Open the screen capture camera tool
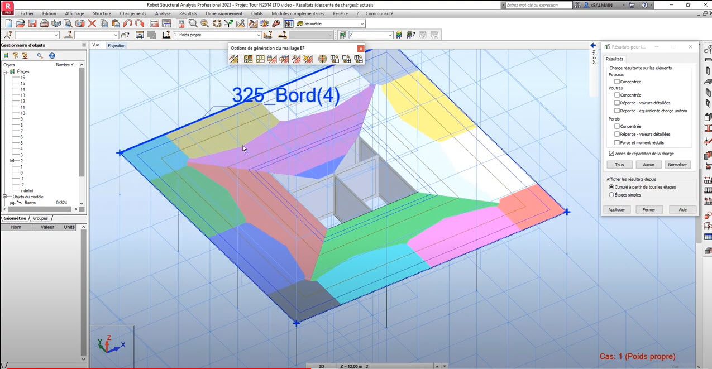The width and height of the screenshot is (712, 369). (79, 23)
